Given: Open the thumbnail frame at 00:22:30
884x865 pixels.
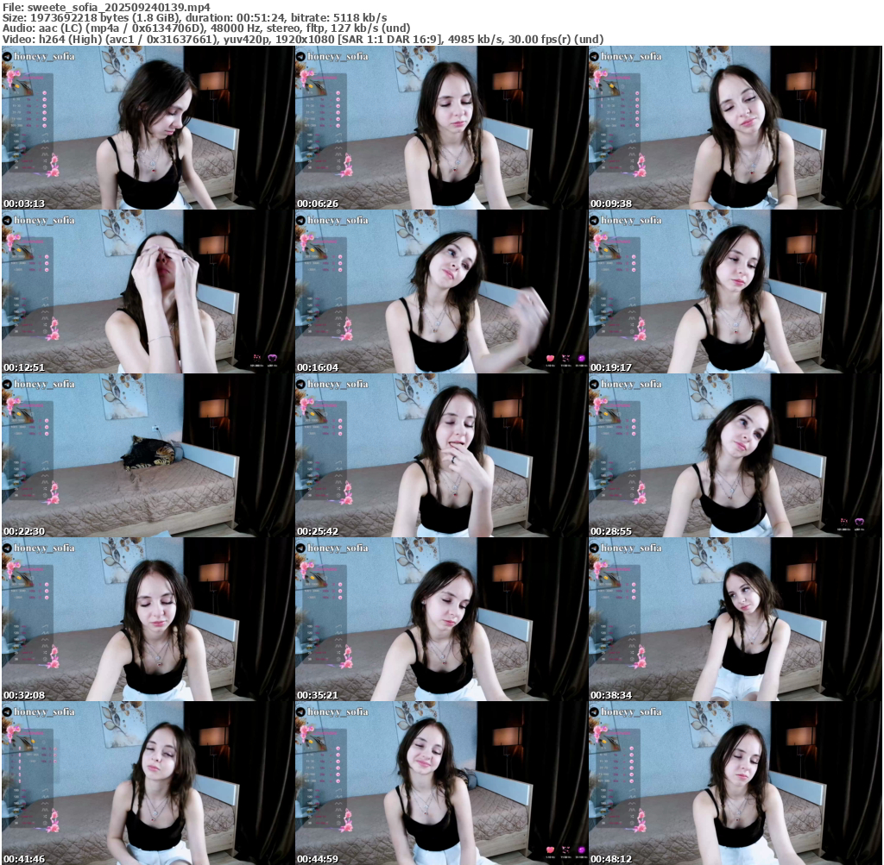Looking at the screenshot, I should (148, 455).
